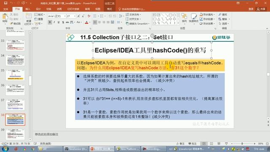Switch to normal view in status bar
Viewport: 270px width, 152px height.
click(x=204, y=144)
